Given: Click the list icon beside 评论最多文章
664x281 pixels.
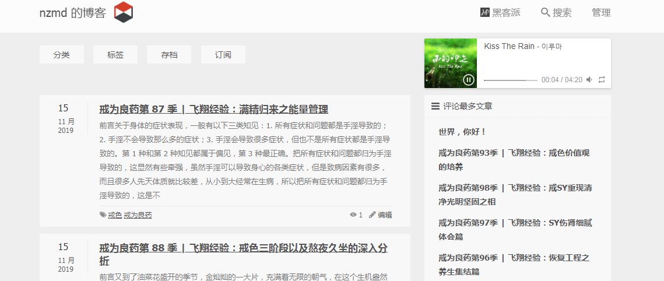Looking at the screenshot, I should pos(435,106).
